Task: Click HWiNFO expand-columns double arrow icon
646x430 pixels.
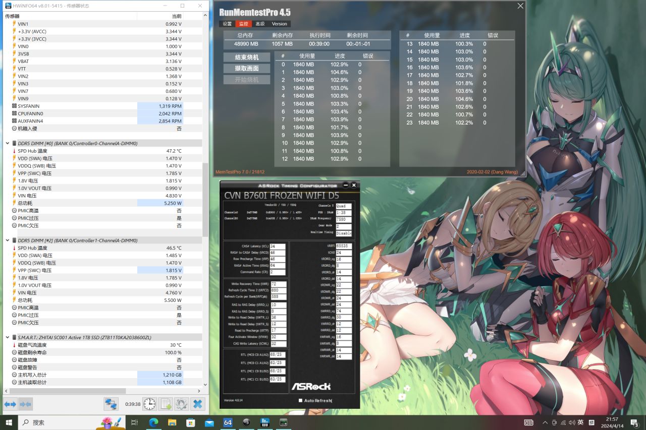Action: pyautogui.click(x=10, y=404)
